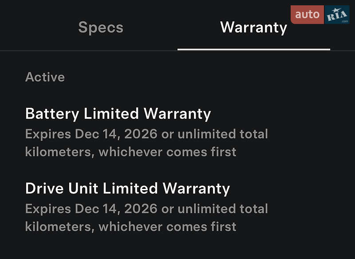Switch to the Specs tab
355x259 pixels.
101,27
